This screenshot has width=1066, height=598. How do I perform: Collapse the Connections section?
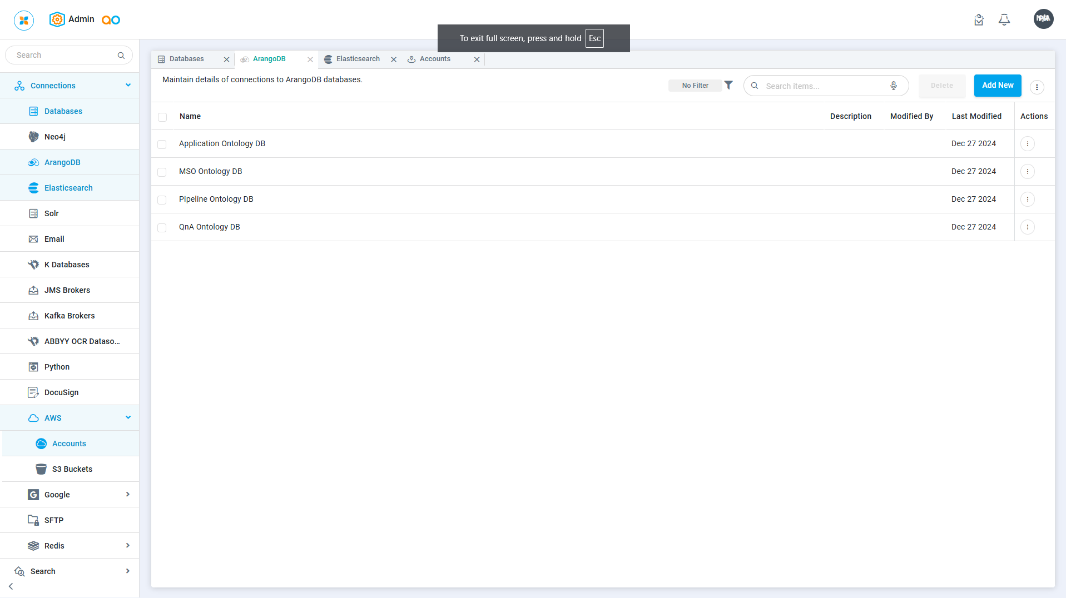point(128,86)
